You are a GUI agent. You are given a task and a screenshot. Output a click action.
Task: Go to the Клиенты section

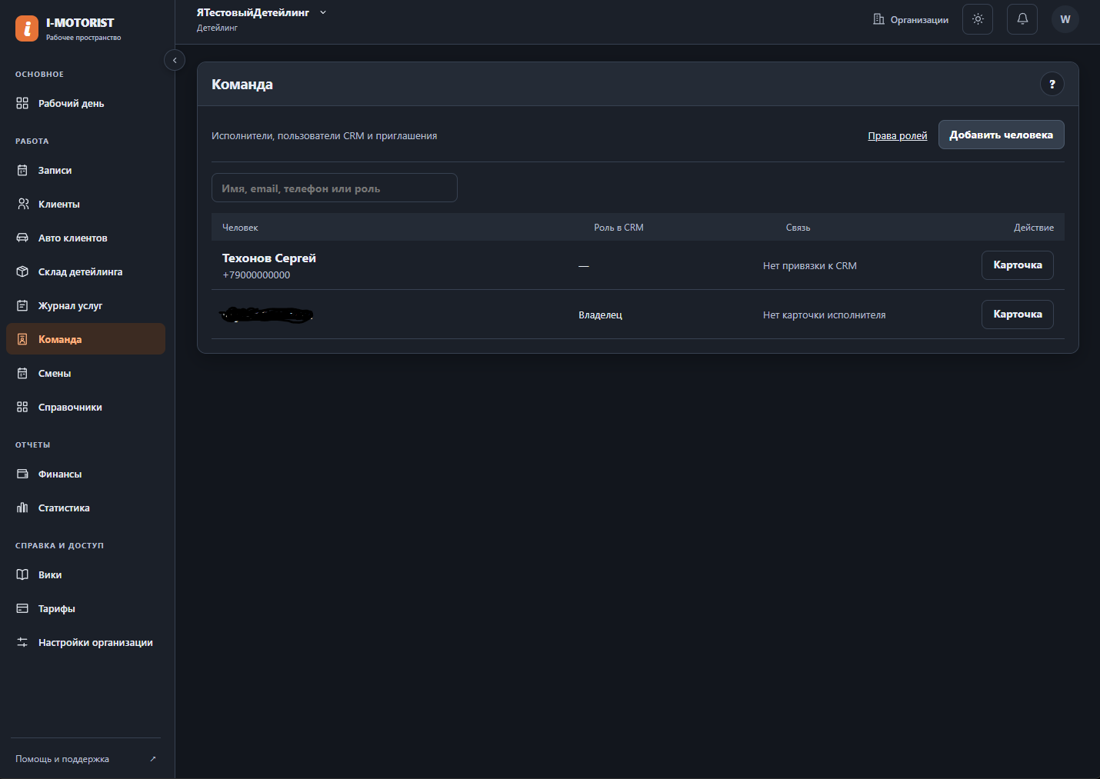point(85,204)
